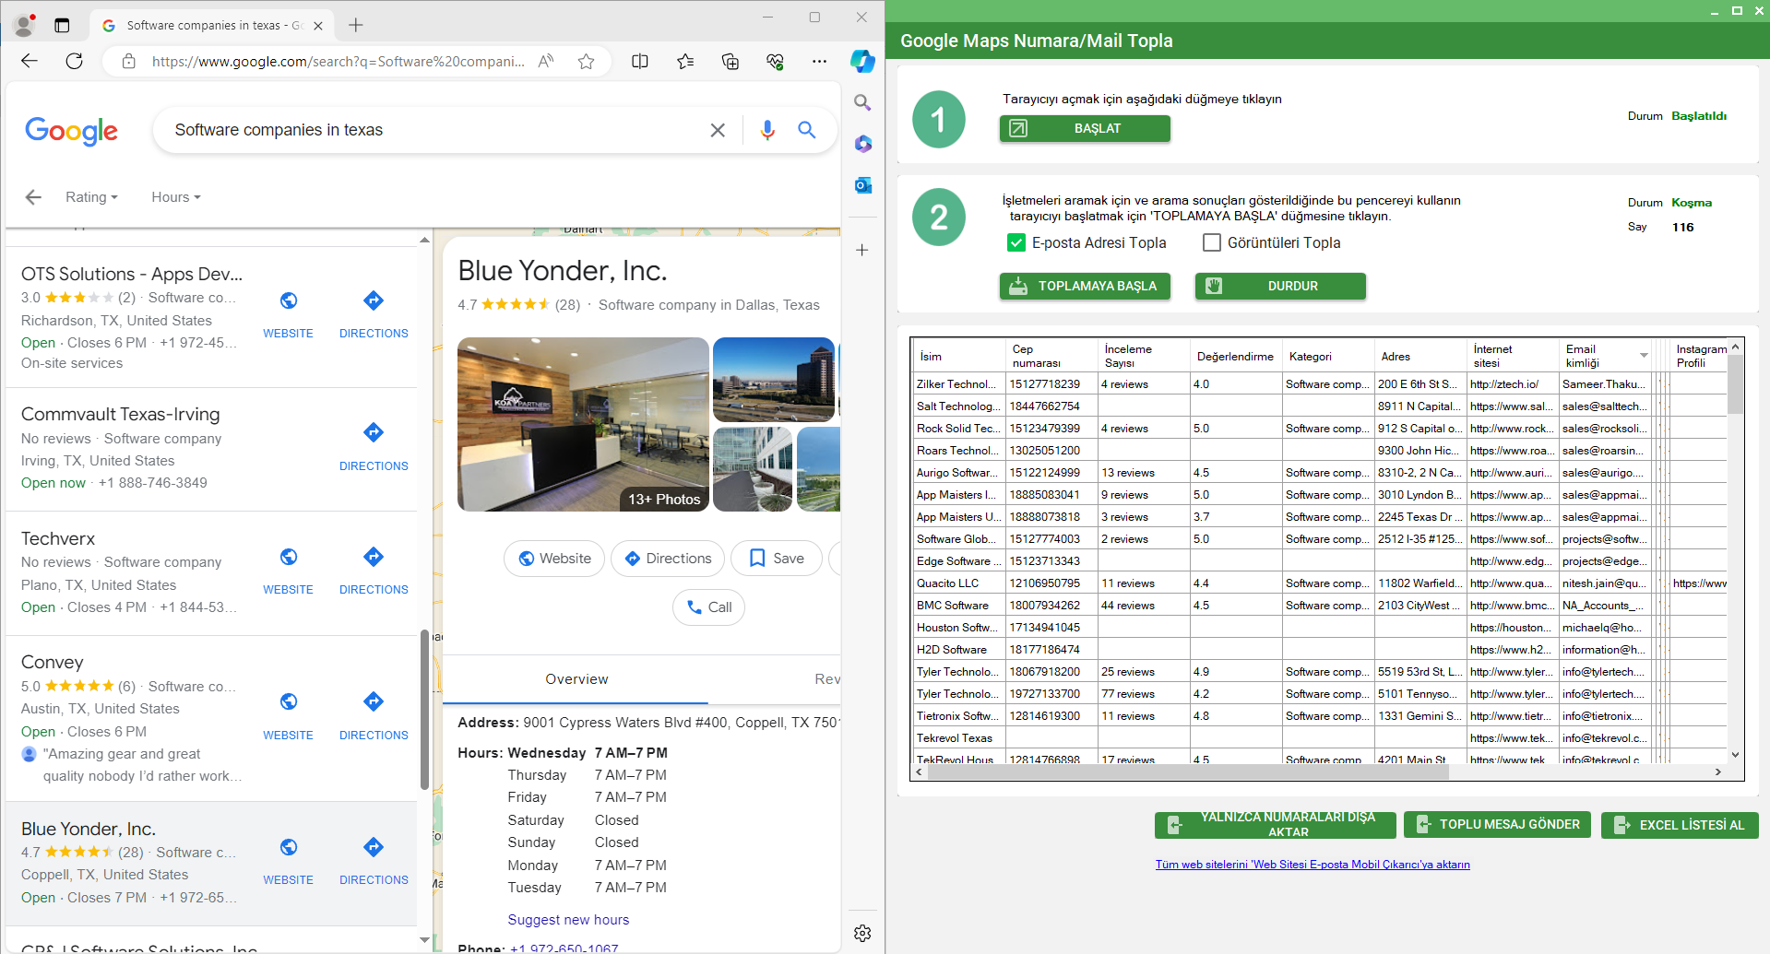Select the BMC Software table row
The width and height of the screenshot is (1770, 954).
1320,606
